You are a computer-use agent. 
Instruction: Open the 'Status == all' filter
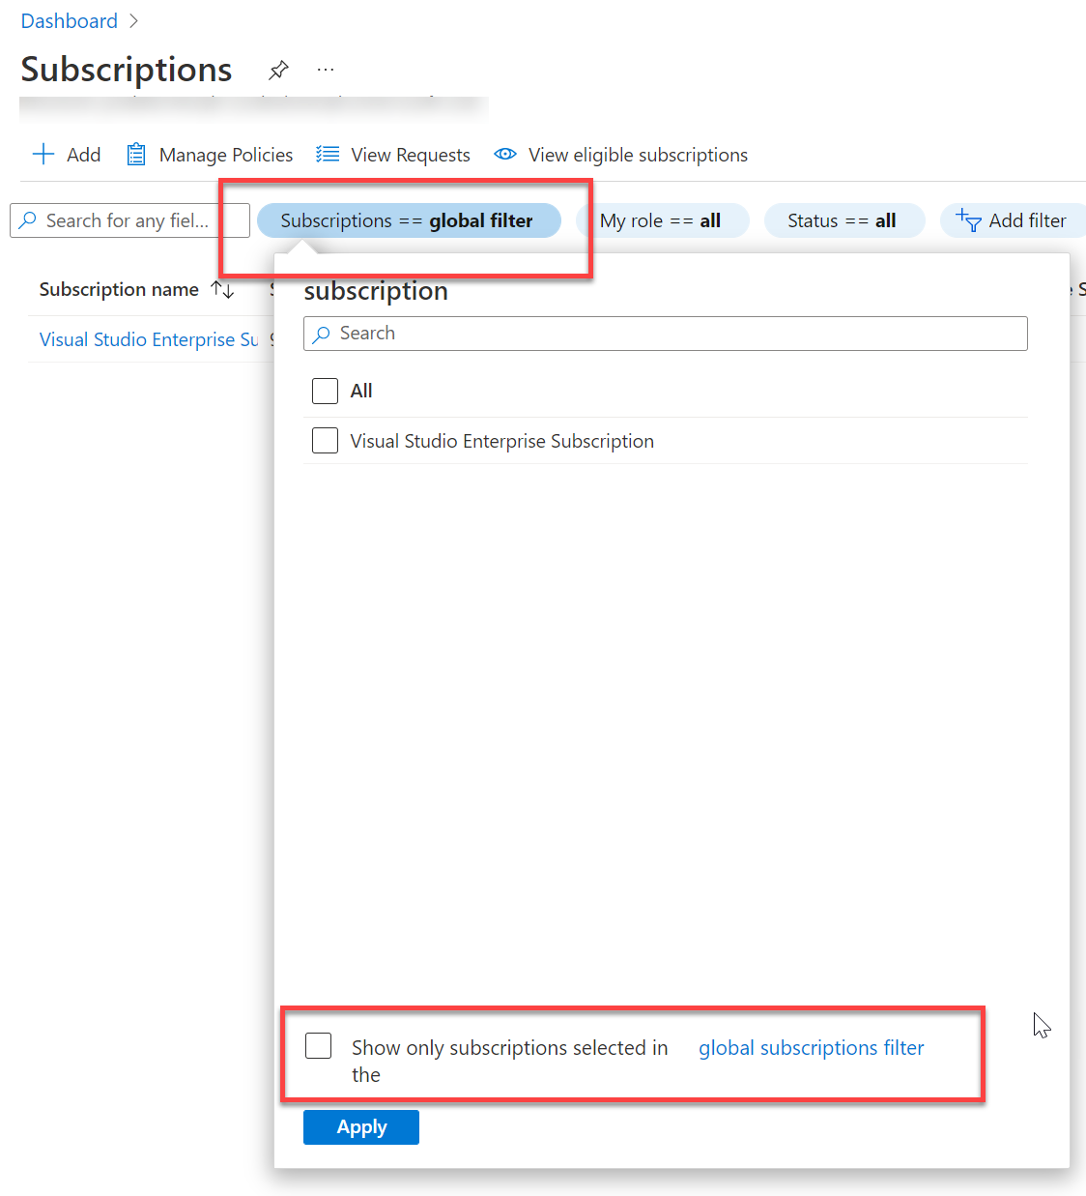click(842, 220)
